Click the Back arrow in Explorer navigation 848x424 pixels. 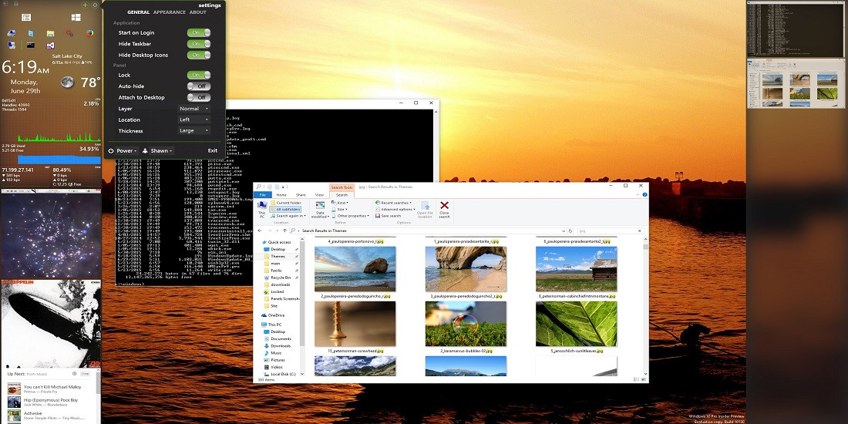[260, 231]
